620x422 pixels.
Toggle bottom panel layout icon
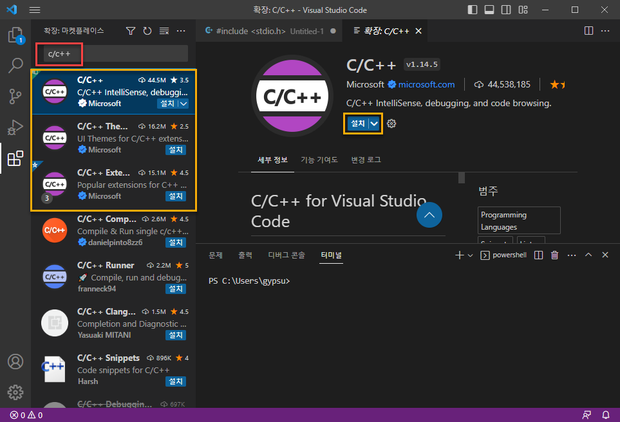point(489,10)
